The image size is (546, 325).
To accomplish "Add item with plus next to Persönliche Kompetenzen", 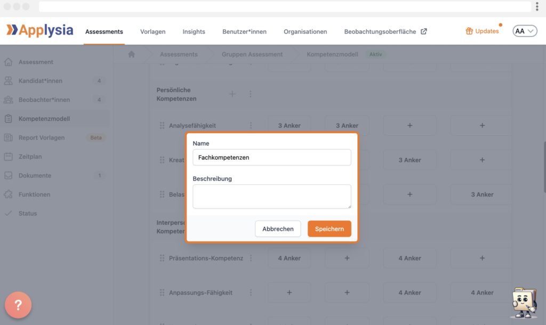I will 232,94.
